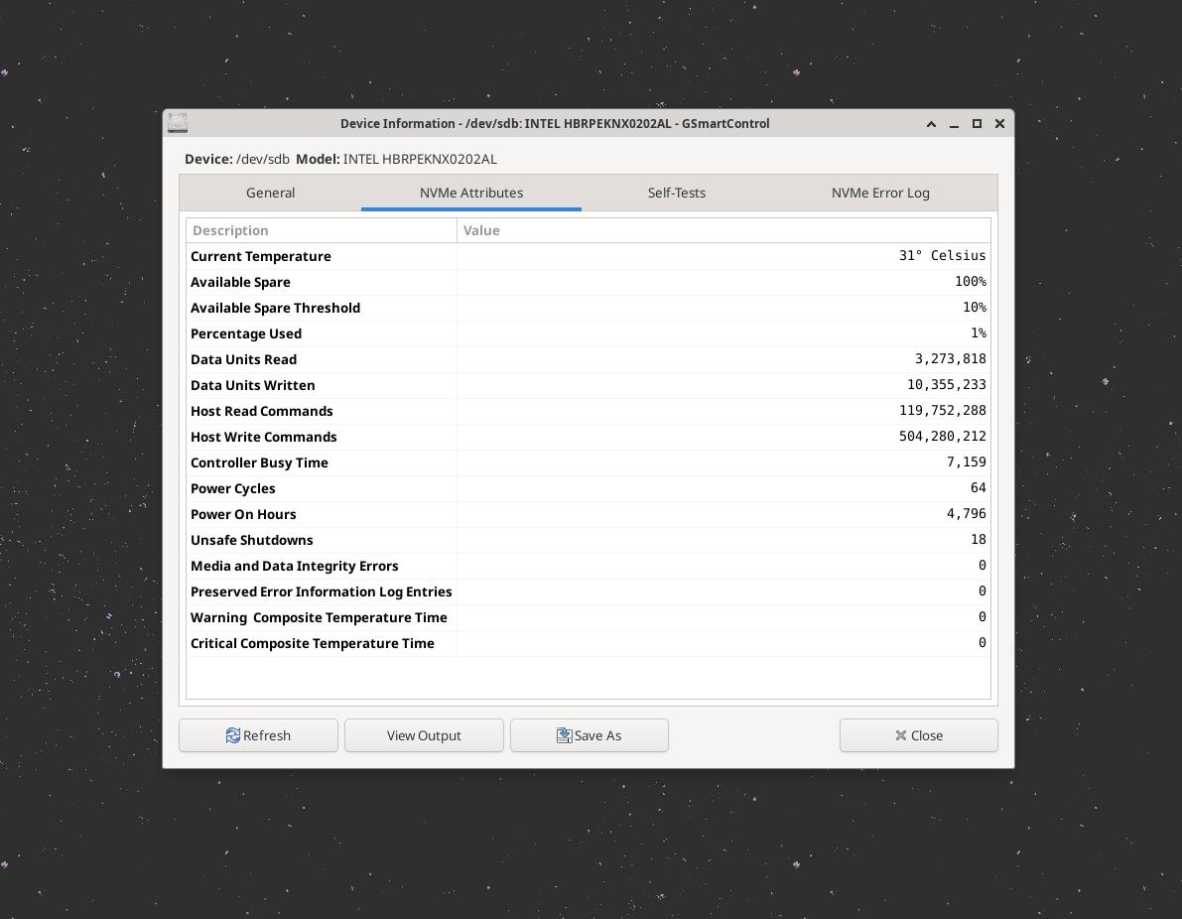This screenshot has height=919, width=1182.
Task: Minimize the Device Information window
Action: pos(954,124)
